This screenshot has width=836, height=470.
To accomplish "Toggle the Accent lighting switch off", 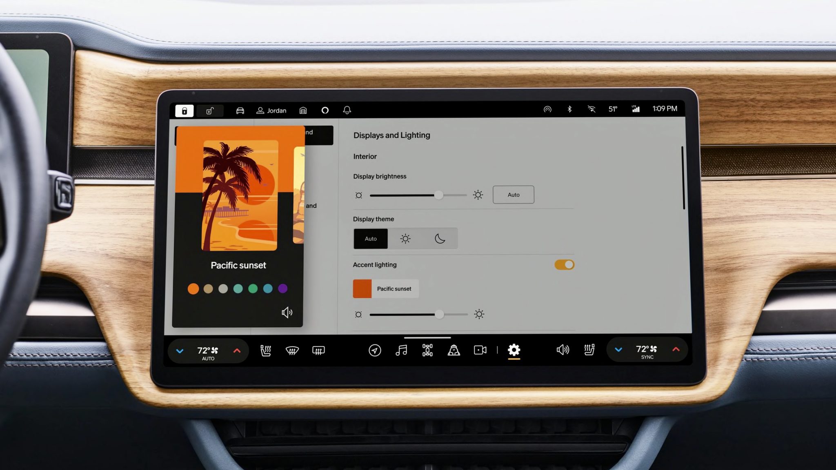I will point(564,265).
